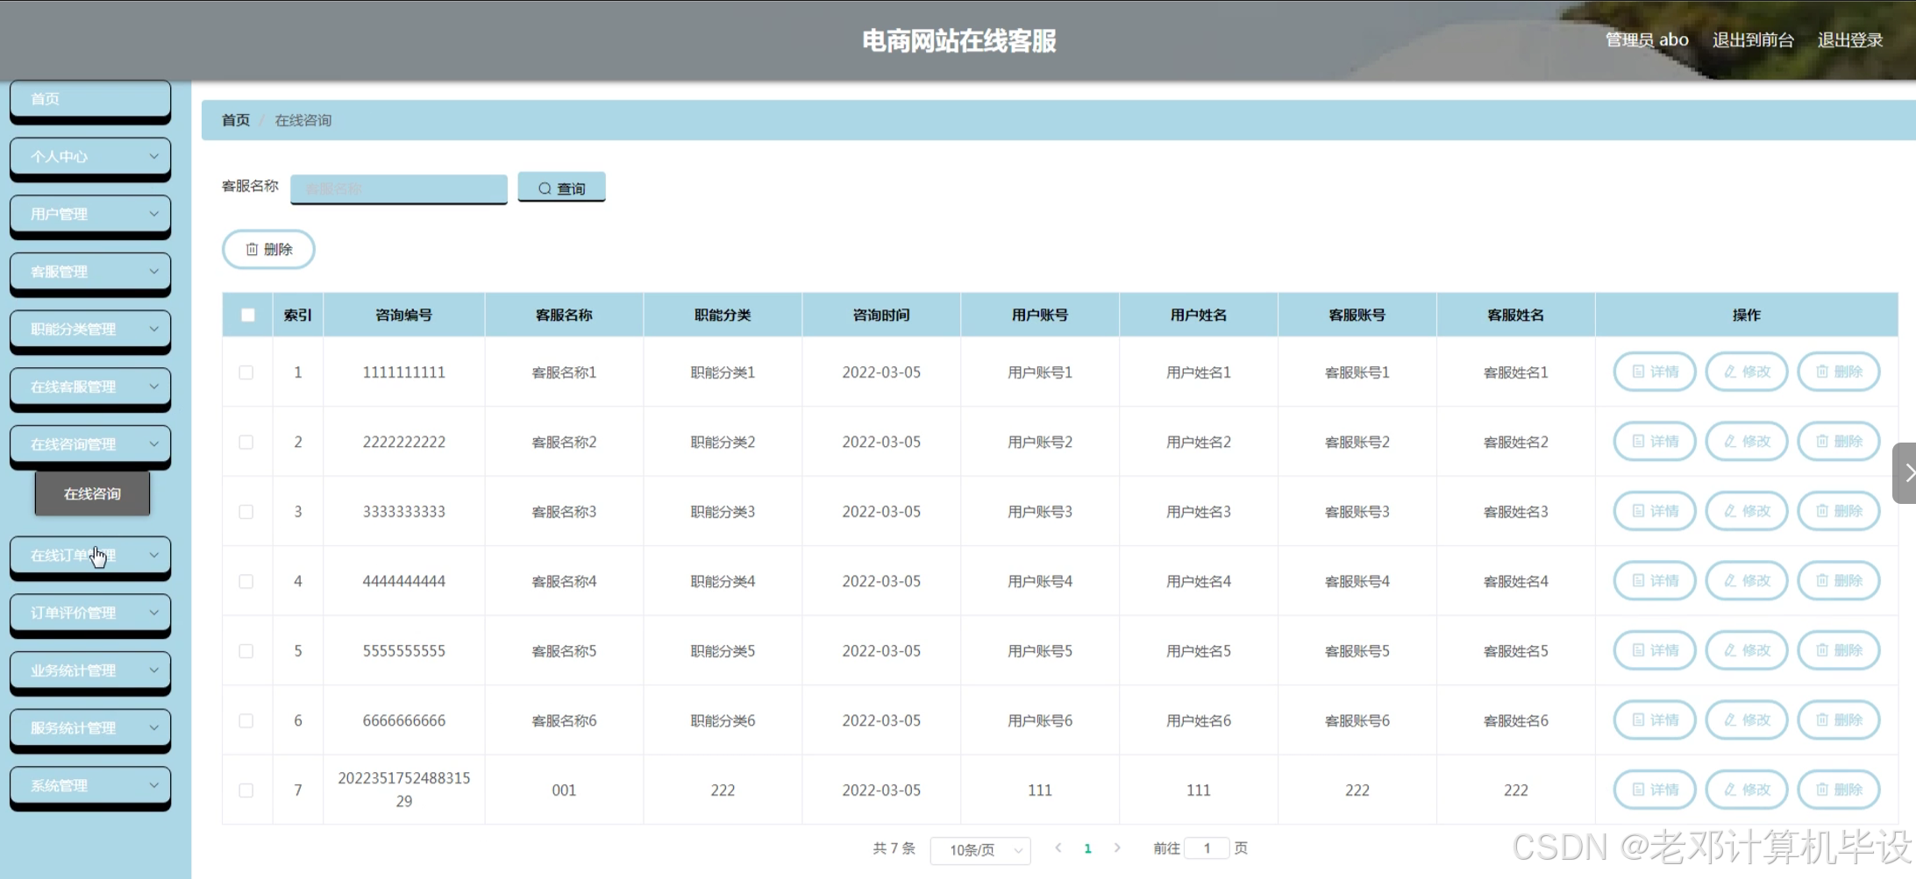This screenshot has width=1916, height=879.
Task: Delete the 客服名称4 row with its 删除 button
Action: click(x=1839, y=581)
